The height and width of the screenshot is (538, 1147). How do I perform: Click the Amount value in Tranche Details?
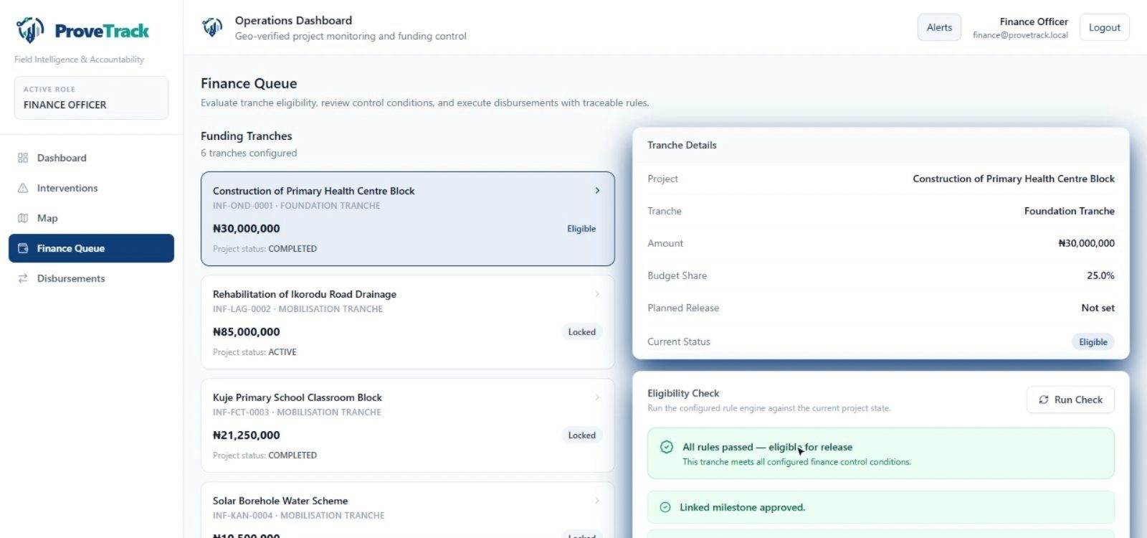[x=1086, y=243]
